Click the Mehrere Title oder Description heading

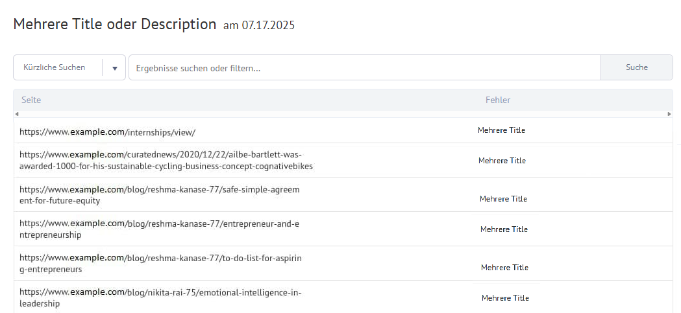pyautogui.click(x=115, y=24)
